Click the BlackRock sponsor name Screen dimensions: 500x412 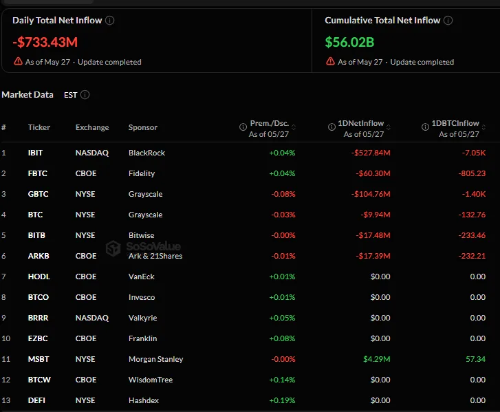click(x=146, y=153)
